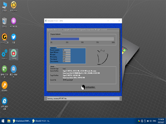Switch to X:\windows\TEMP taskbar window

pyautogui.click(x=21, y=121)
